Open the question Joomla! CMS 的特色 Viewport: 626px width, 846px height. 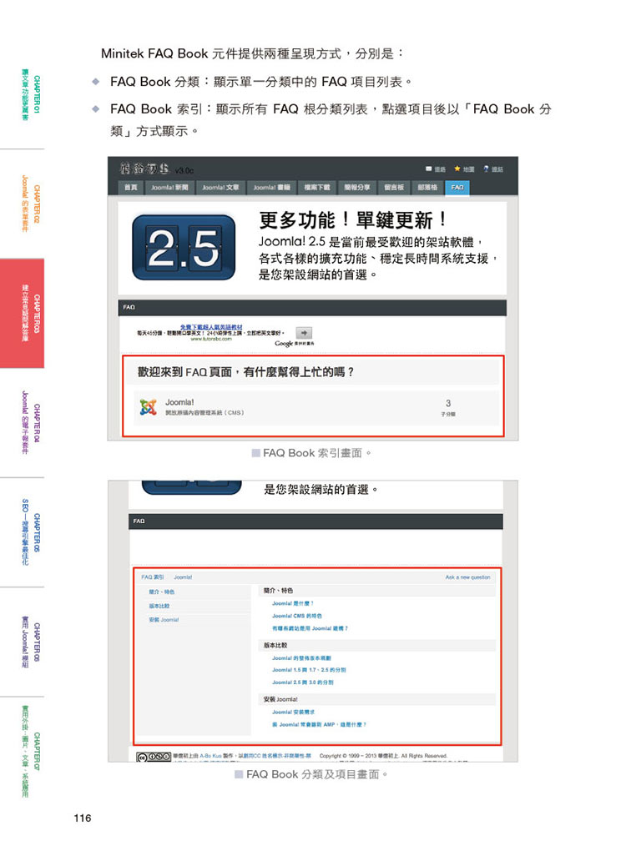click(x=297, y=617)
